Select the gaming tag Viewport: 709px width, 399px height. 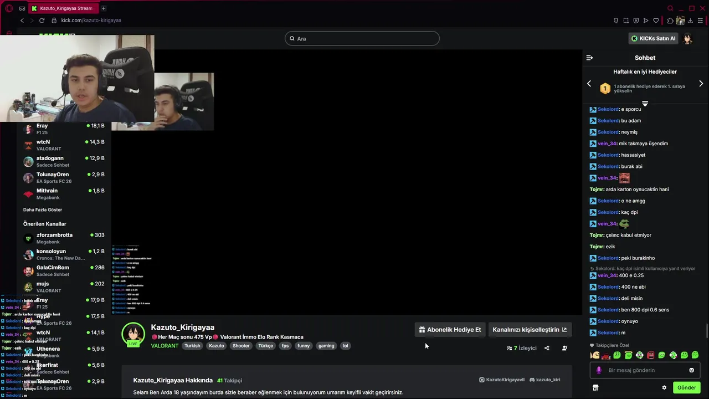(x=326, y=346)
